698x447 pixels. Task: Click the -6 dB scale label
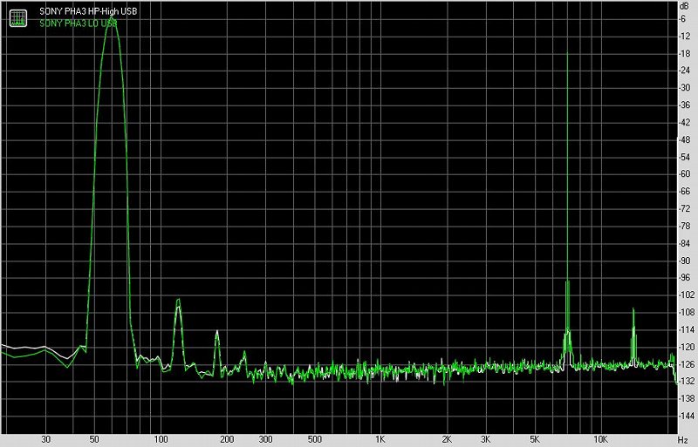point(683,18)
